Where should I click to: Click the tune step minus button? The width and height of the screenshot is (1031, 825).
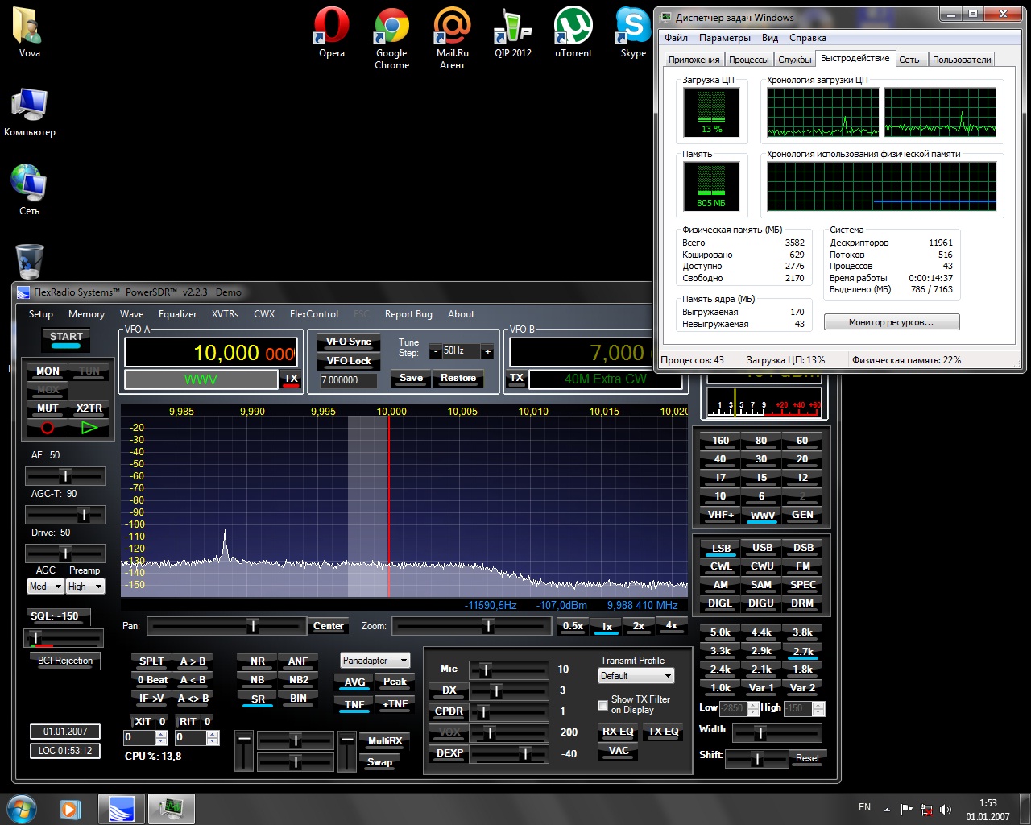coord(436,351)
